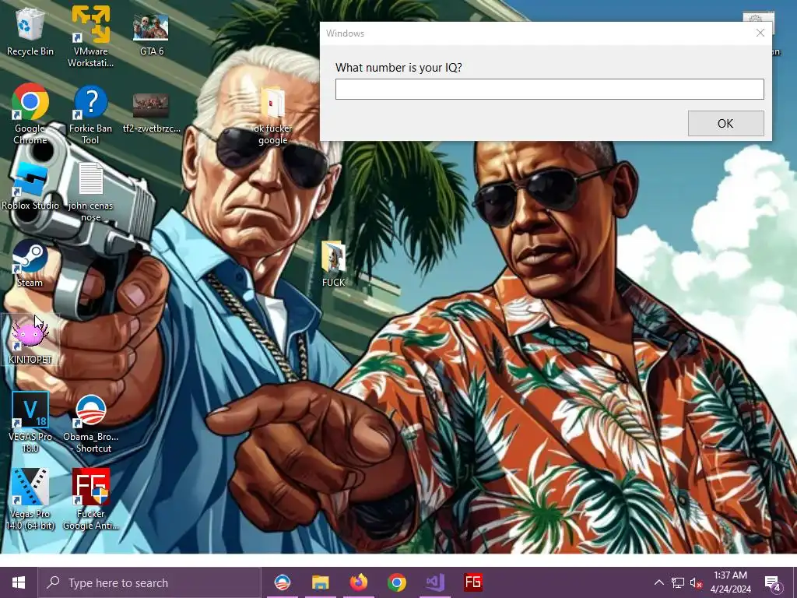Select the Fucker Google Anti shortcut

coord(90,499)
